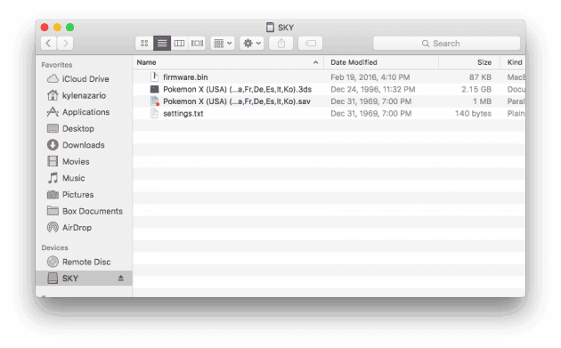The width and height of the screenshot is (561, 348).
Task: Select the SKY device in the sidebar
Action: click(x=84, y=279)
